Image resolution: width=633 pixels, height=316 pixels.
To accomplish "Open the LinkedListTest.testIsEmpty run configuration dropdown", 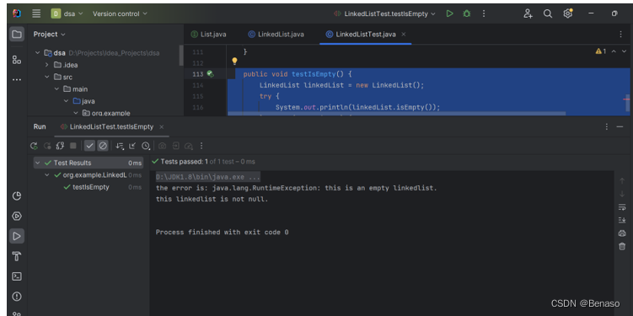I will [x=384, y=13].
